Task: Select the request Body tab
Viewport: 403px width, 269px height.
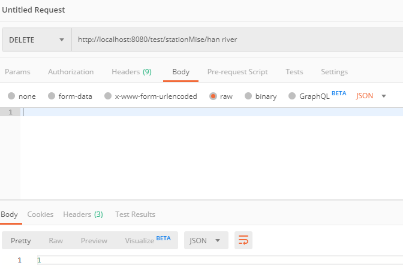Action: [x=181, y=72]
